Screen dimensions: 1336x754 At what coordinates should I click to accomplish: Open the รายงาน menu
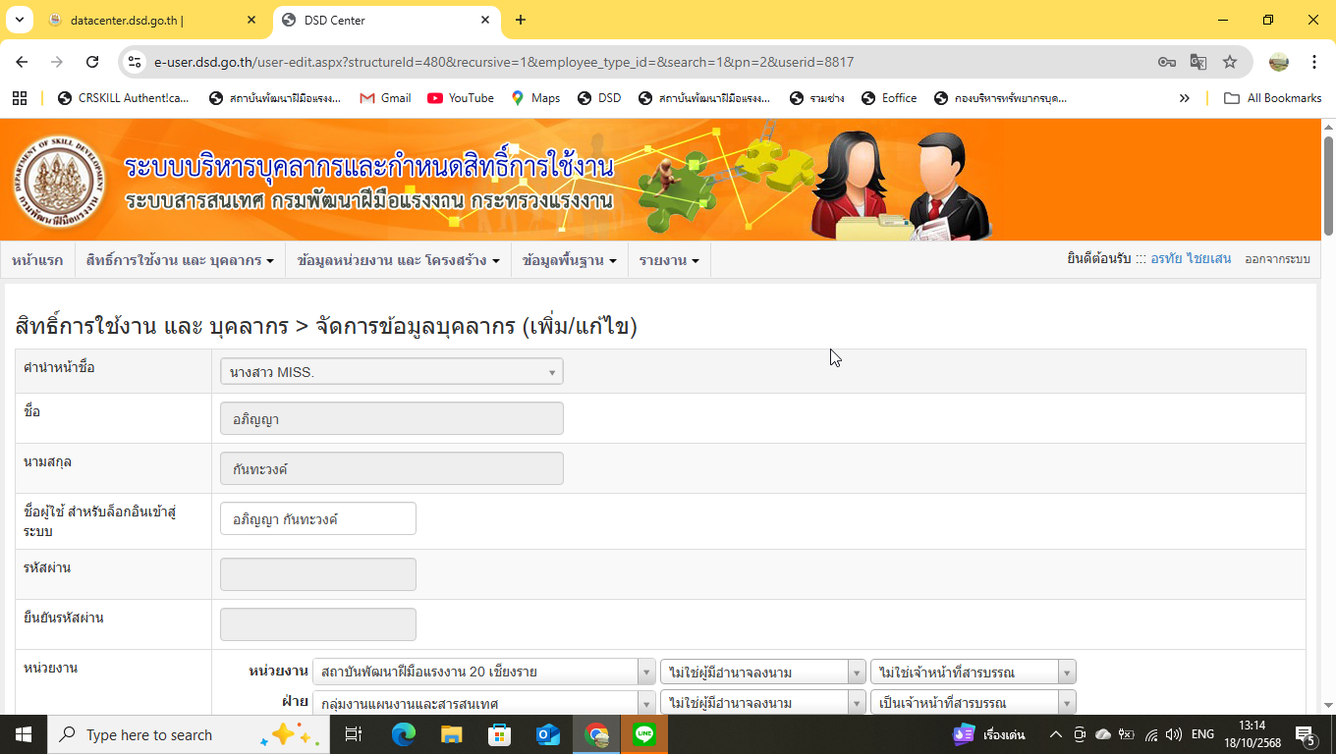[x=669, y=260]
